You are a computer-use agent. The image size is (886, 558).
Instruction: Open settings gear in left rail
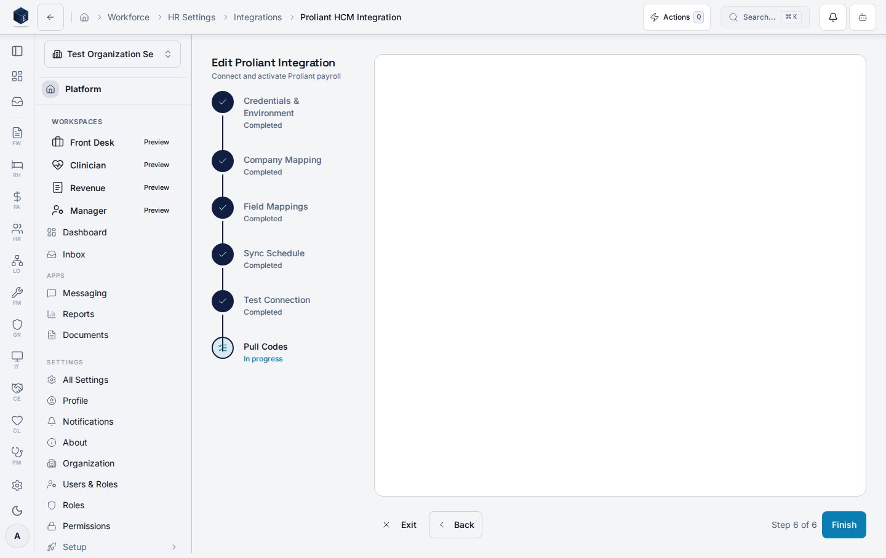click(17, 485)
